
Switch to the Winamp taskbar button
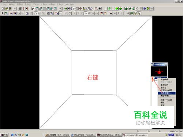(x=57, y=135)
